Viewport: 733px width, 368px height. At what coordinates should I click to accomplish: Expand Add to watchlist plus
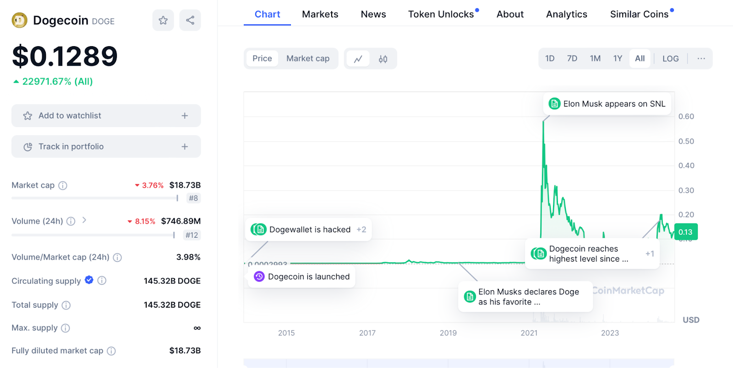[185, 116]
